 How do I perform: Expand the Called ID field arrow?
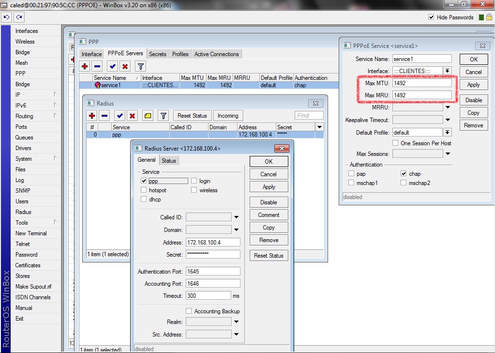coord(237,217)
